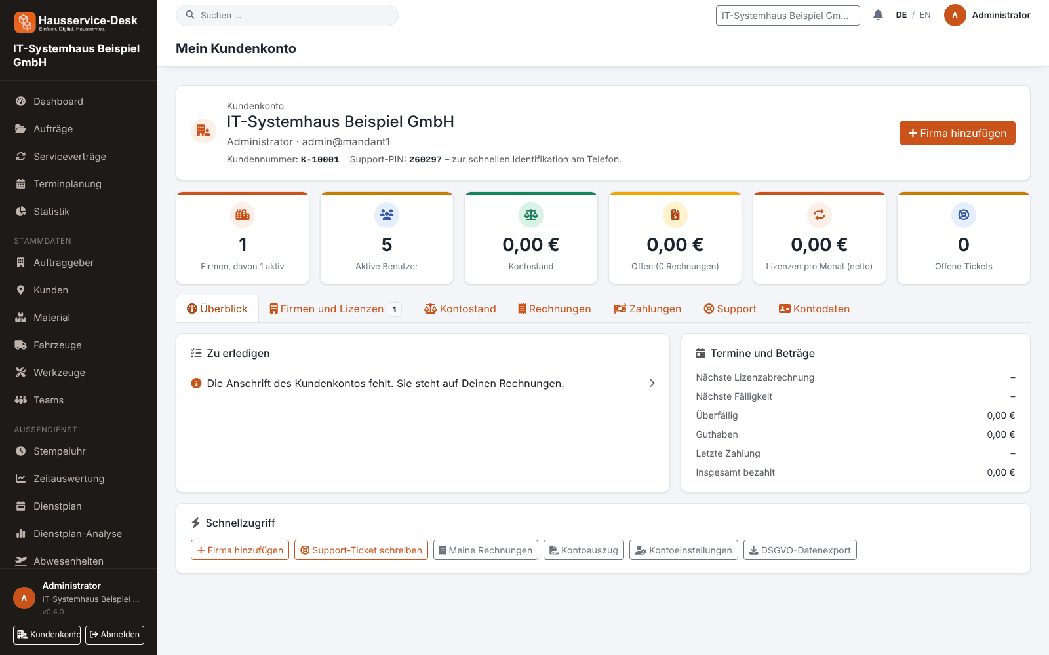
Task: Open Dienstplan-Analyse in the sidebar
Action: 79,534
